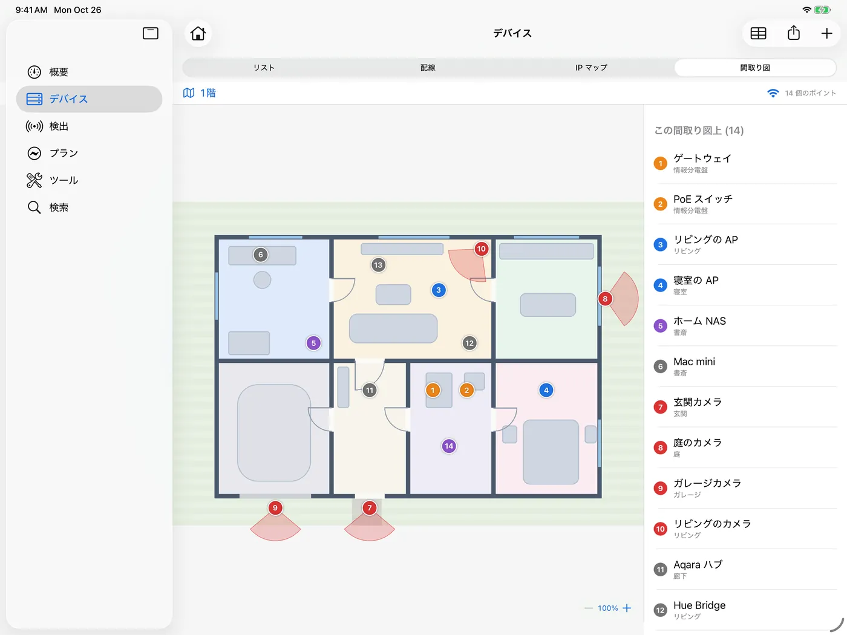Tap the share icon
The image size is (847, 635).
(x=794, y=33)
